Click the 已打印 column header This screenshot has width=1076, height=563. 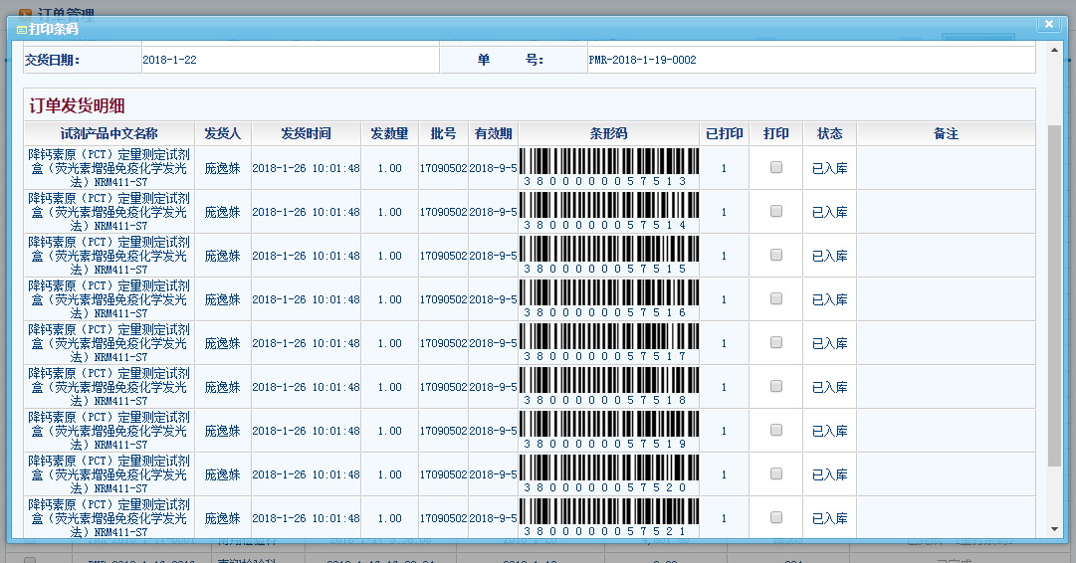tap(725, 133)
